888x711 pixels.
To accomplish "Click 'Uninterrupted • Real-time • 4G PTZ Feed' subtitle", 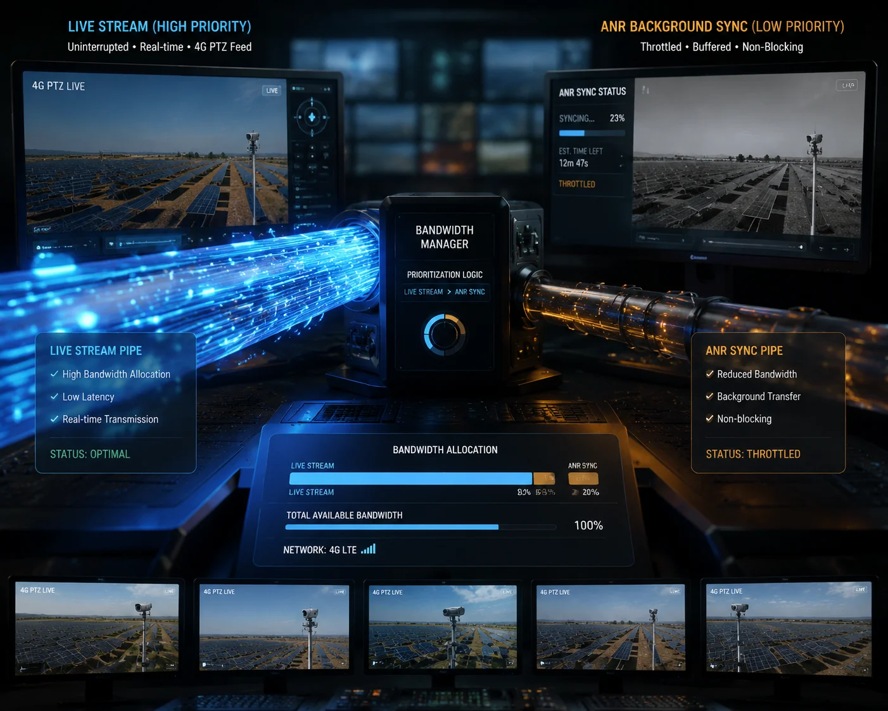I will pyautogui.click(x=160, y=47).
